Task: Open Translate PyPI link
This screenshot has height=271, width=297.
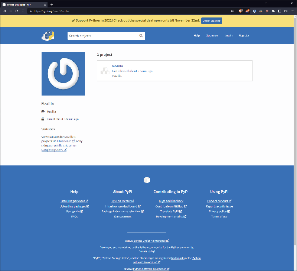Action: click(x=171, y=211)
